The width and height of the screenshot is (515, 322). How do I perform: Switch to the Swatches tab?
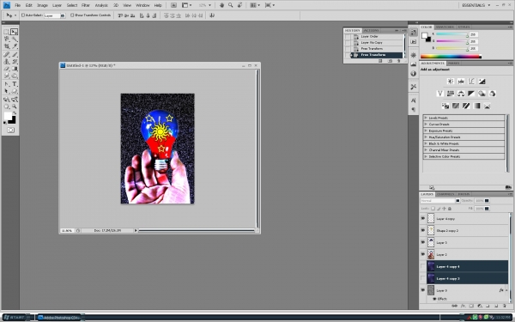445,27
